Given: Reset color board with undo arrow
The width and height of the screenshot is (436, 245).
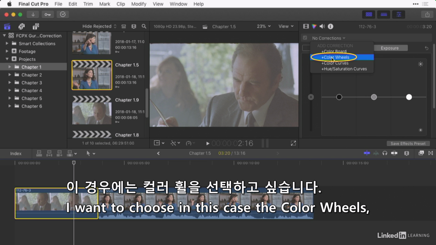Looking at the screenshot, I should coord(426,48).
